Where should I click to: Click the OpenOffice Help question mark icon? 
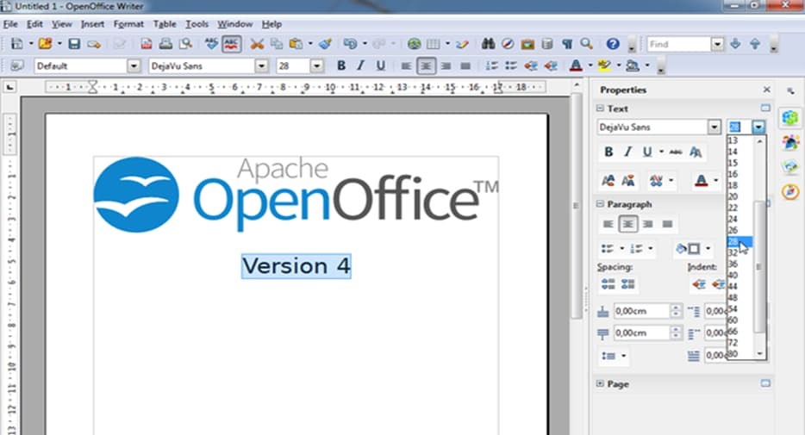click(x=613, y=44)
